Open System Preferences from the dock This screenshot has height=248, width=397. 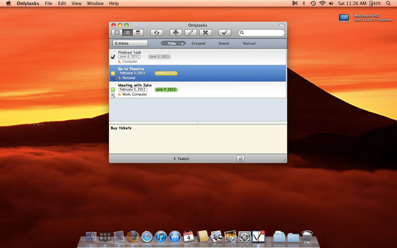tap(245, 237)
